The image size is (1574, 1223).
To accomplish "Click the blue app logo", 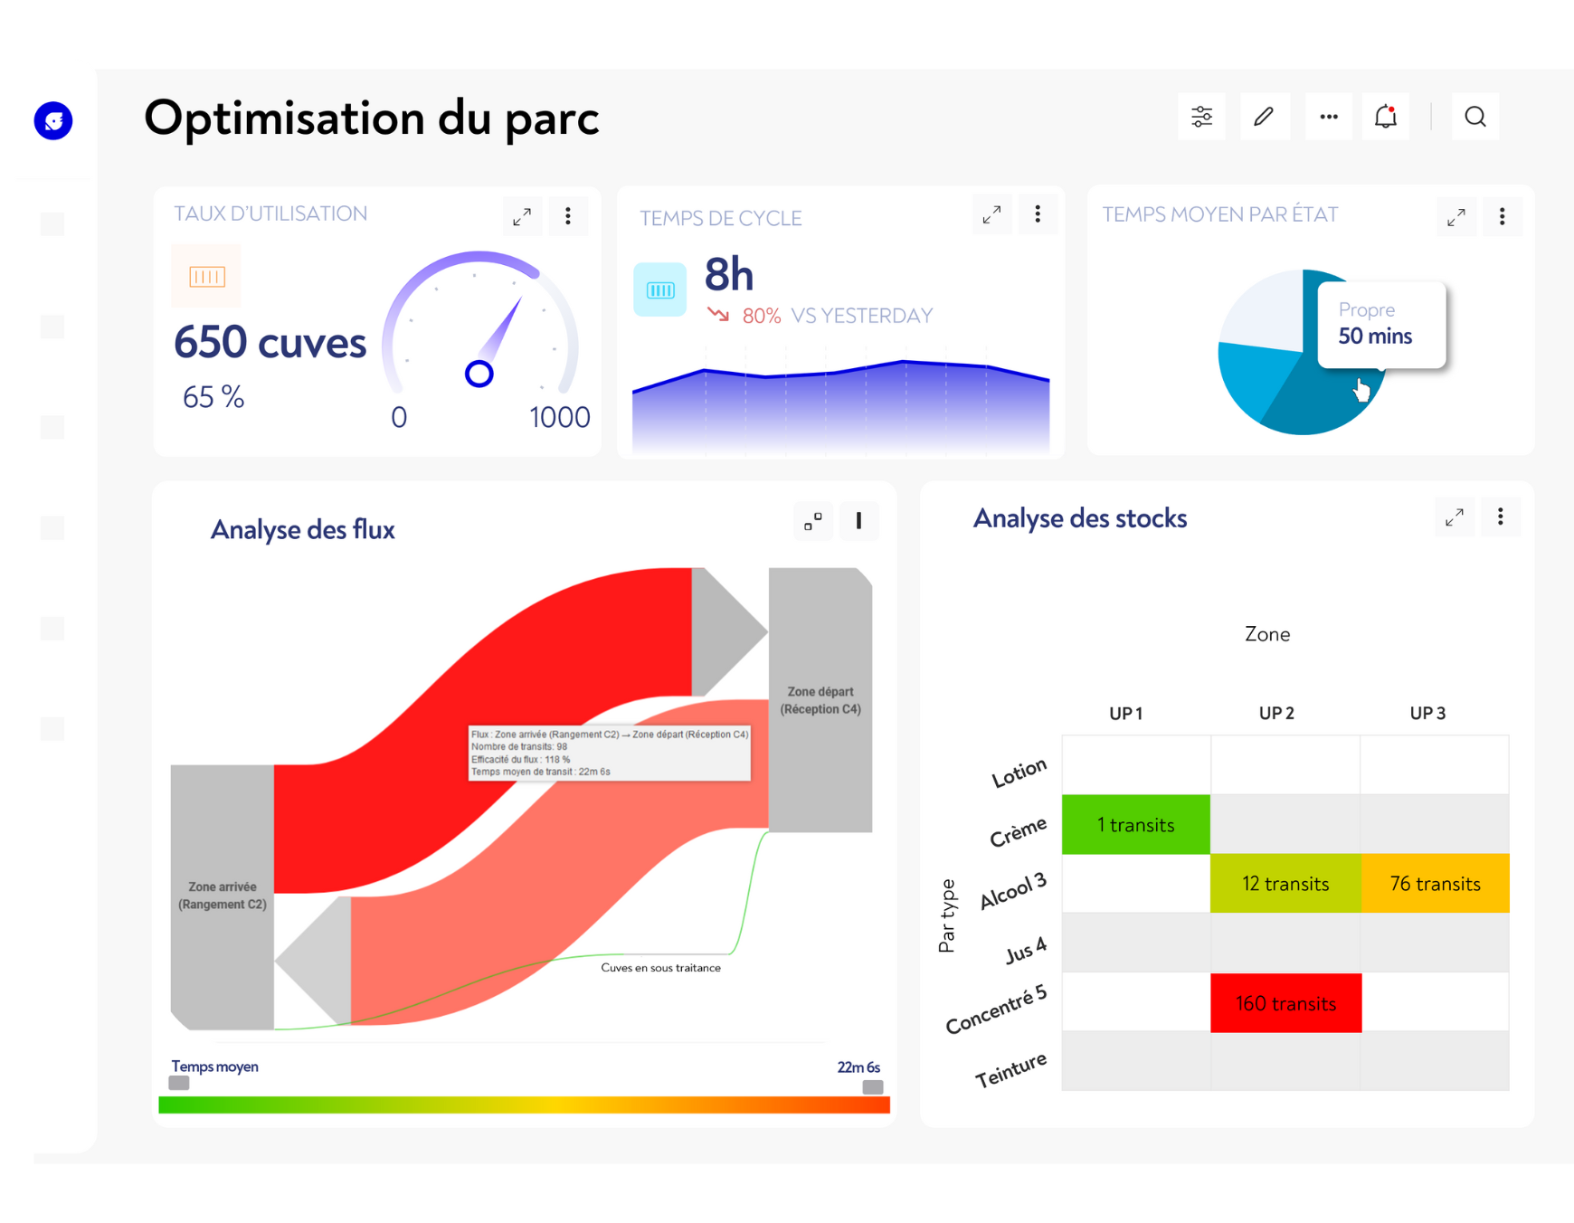I will [53, 120].
